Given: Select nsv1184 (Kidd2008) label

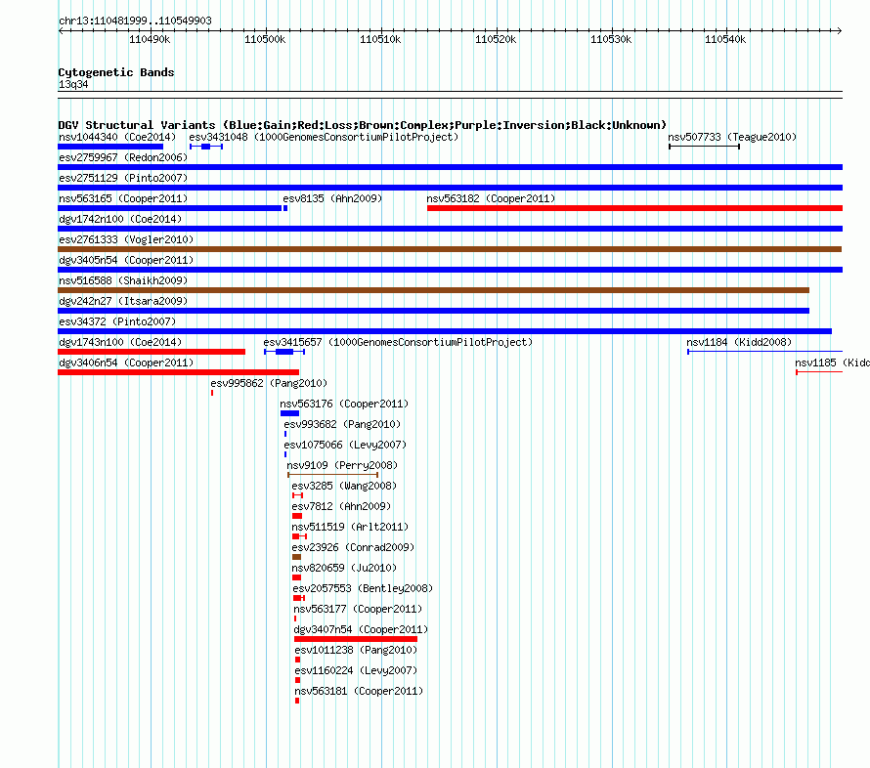Looking at the screenshot, I should (x=739, y=342).
